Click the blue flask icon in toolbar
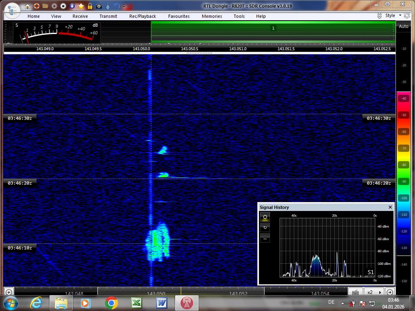The width and height of the screenshot is (415, 311). 108,6
